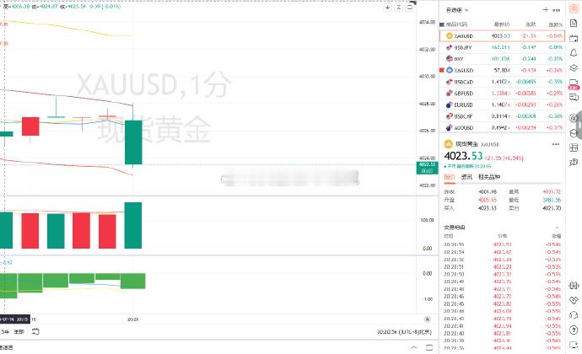Select the AUDUSD watchlist row
This screenshot has height=354, width=582.
(x=502, y=127)
